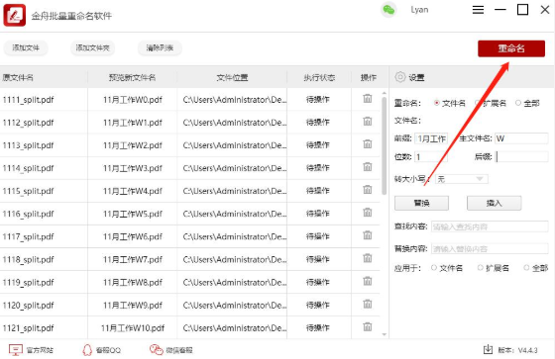Select the 1115_split.pdf file name cell
Viewport: 555px width, 359px height.
coord(28,191)
